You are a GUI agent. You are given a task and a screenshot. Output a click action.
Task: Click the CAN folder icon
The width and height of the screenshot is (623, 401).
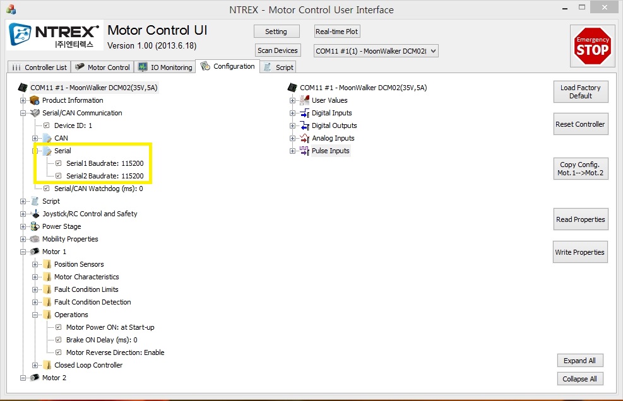click(x=47, y=138)
